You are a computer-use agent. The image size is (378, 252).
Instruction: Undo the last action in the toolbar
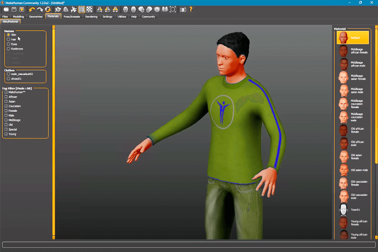tap(32, 9)
